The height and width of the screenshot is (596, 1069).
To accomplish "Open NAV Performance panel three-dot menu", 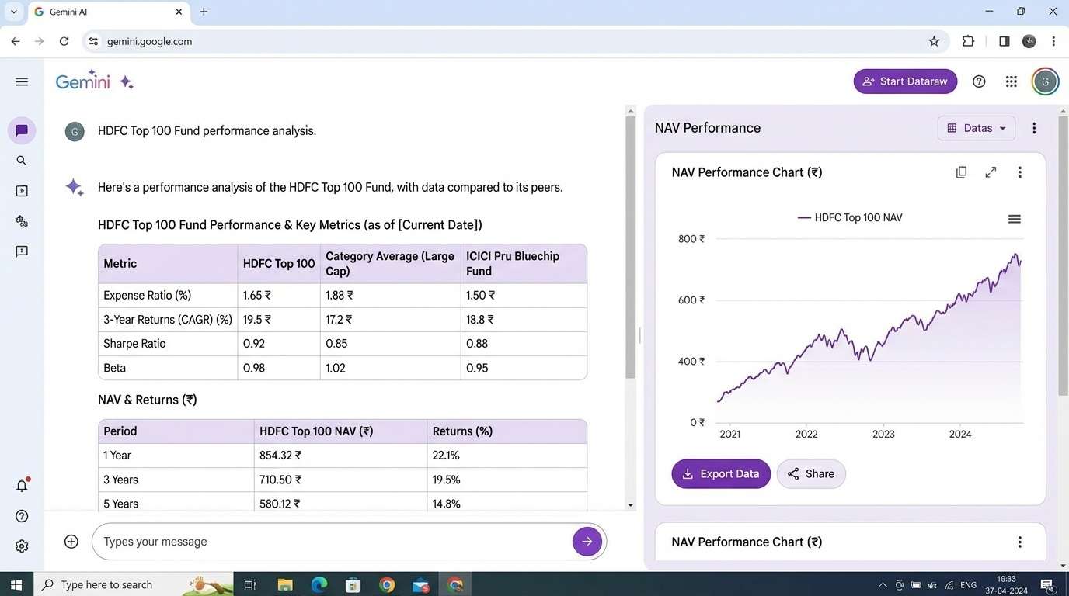I will click(1034, 127).
